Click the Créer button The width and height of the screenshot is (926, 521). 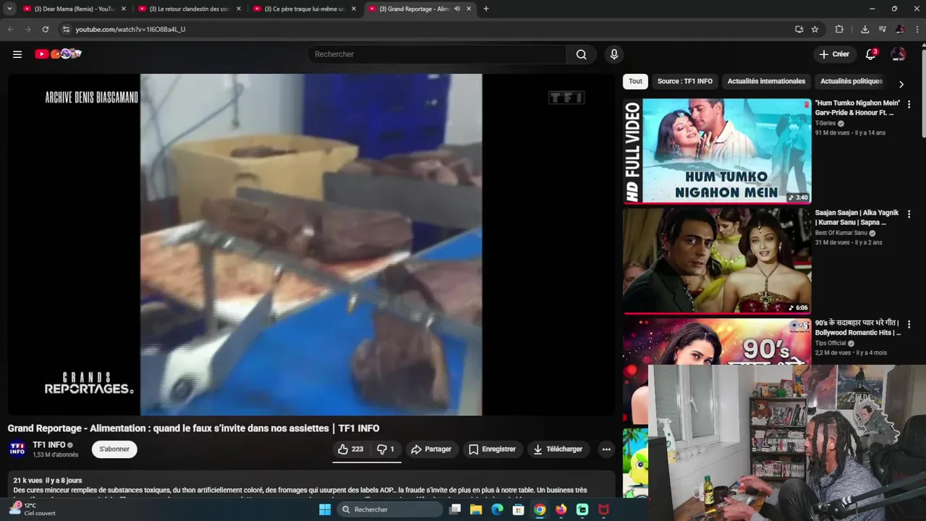point(833,54)
